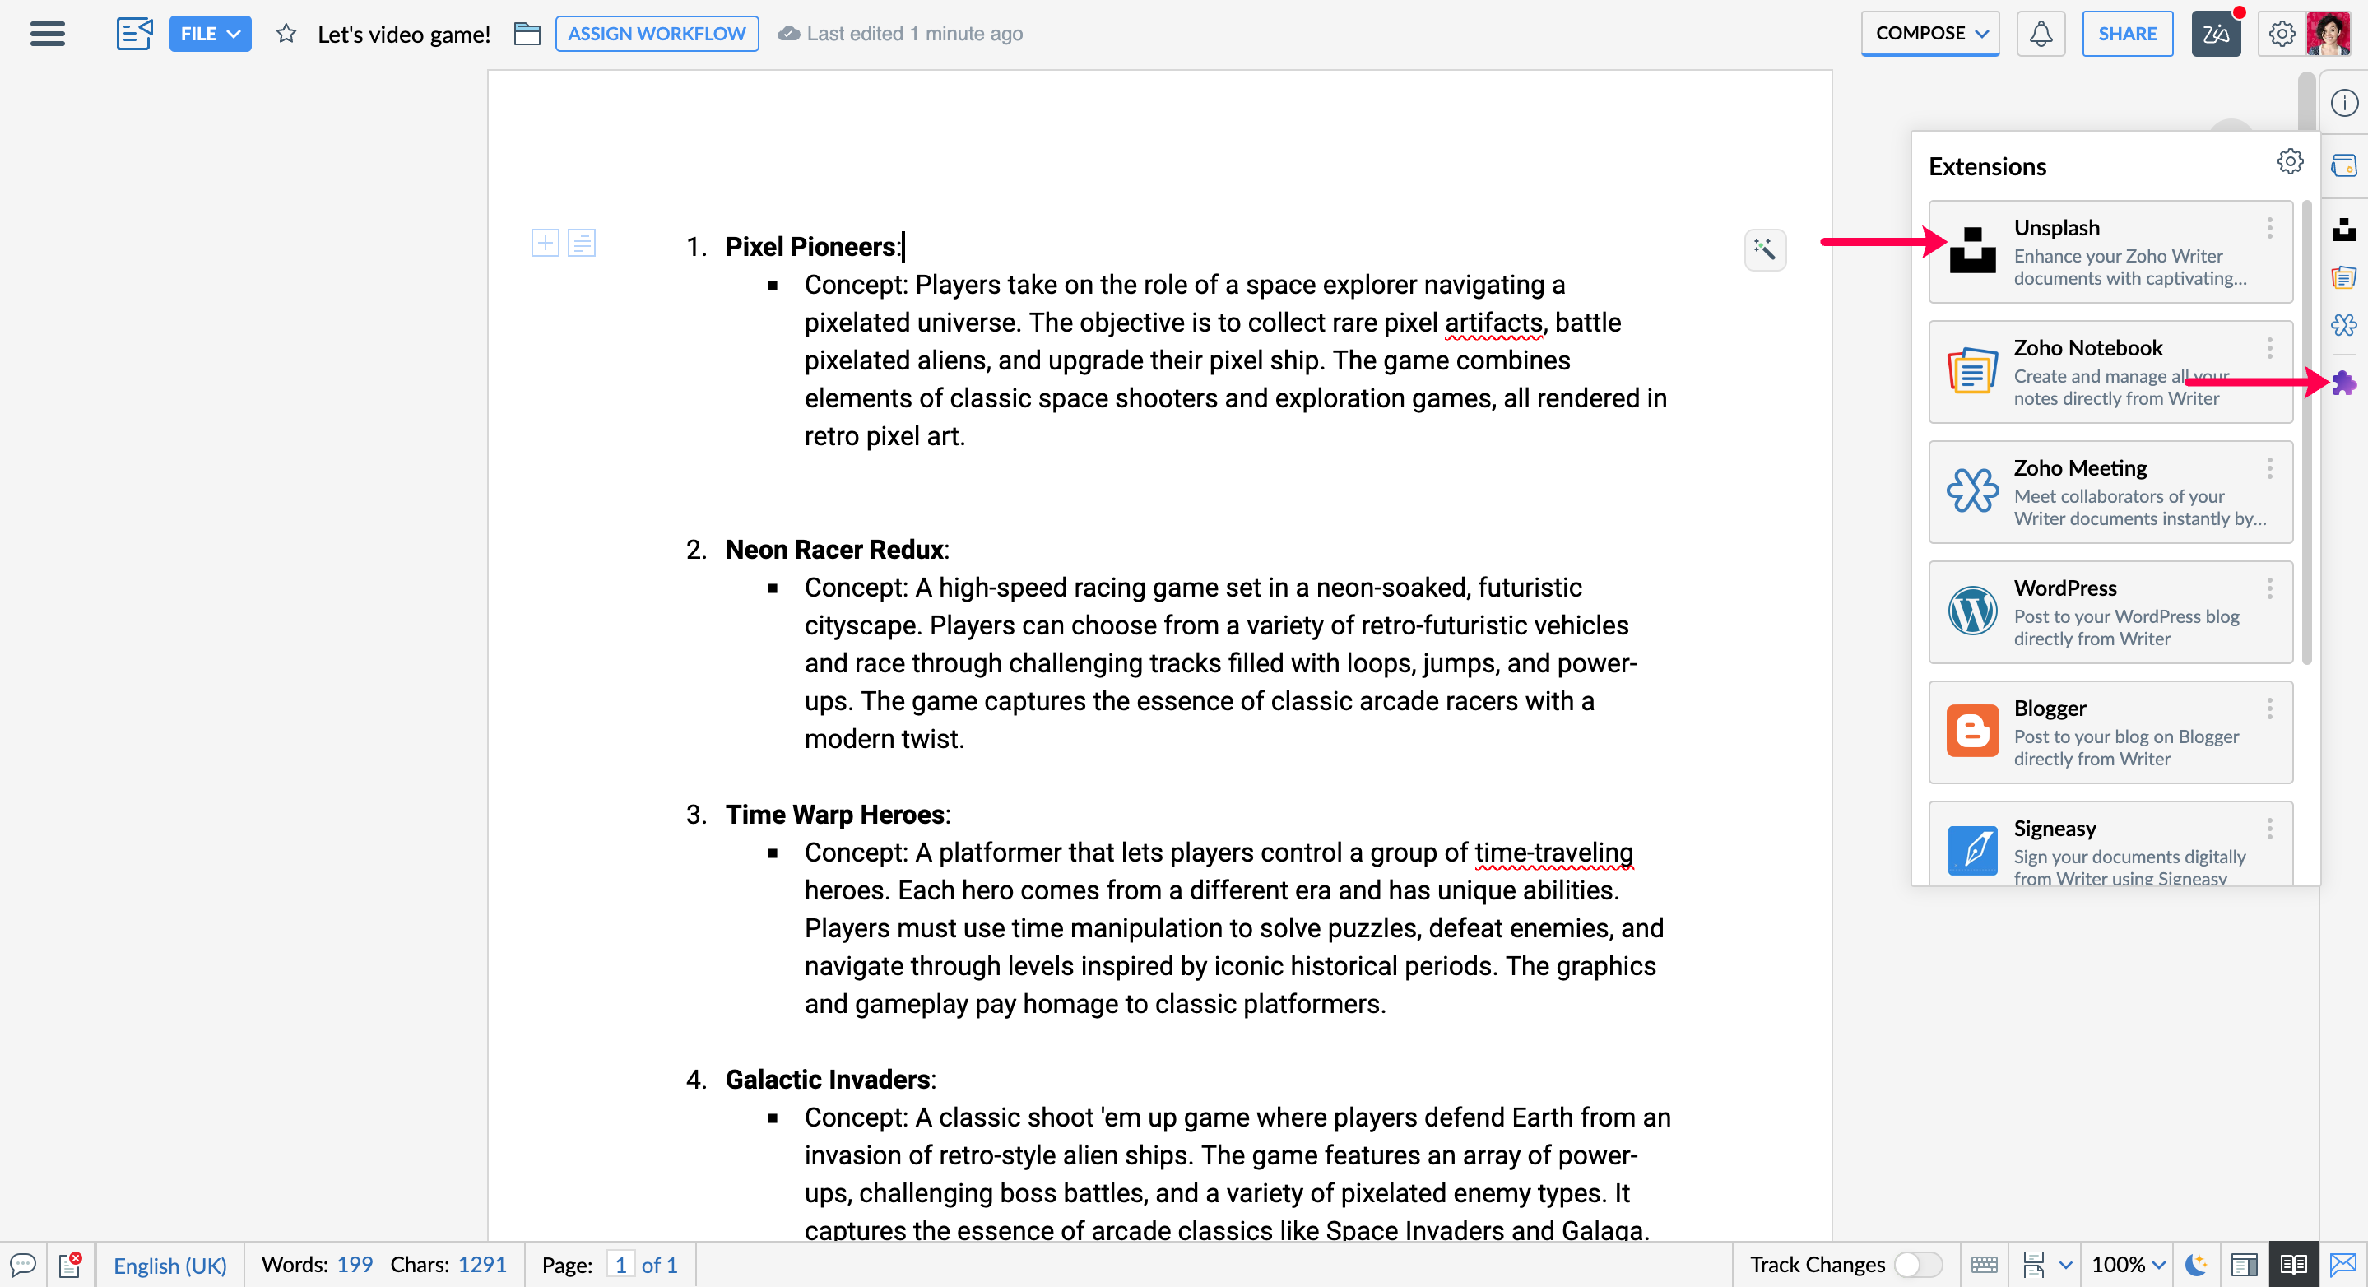The image size is (2368, 1287).
Task: Click the Zoho Writer document logo icon
Action: pos(134,34)
